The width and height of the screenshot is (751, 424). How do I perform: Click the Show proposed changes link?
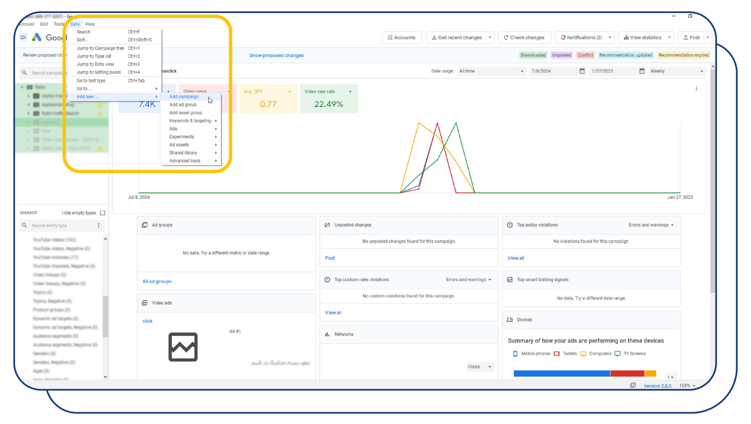pyautogui.click(x=276, y=55)
